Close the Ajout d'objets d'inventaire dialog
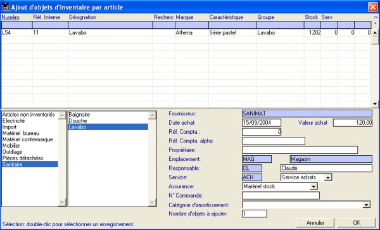 [x=373, y=7]
